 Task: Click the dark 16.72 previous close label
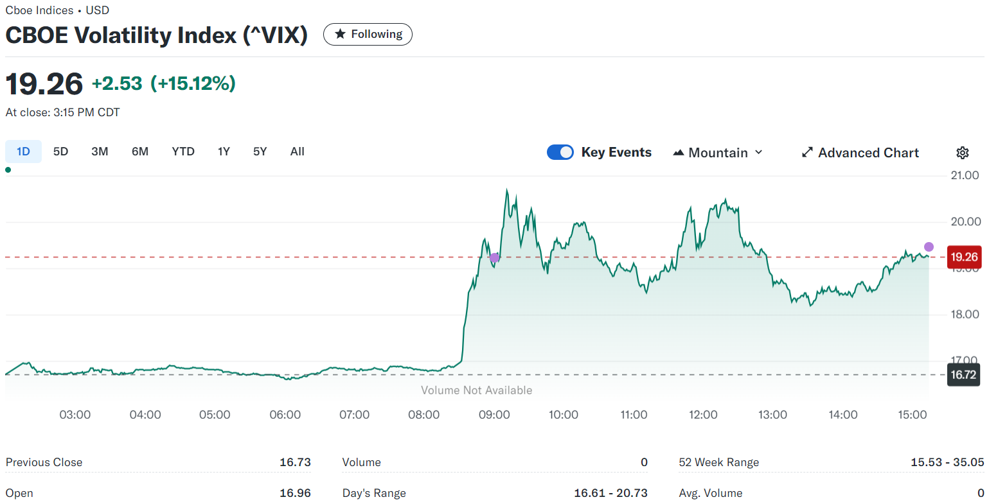964,375
